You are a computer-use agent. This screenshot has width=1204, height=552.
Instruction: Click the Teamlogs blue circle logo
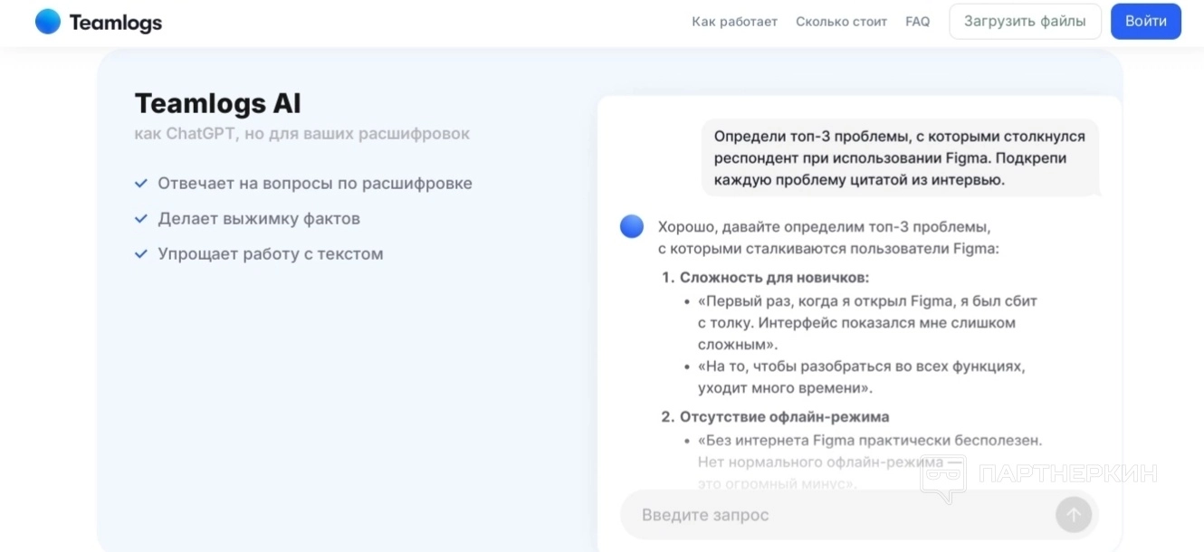(x=48, y=22)
